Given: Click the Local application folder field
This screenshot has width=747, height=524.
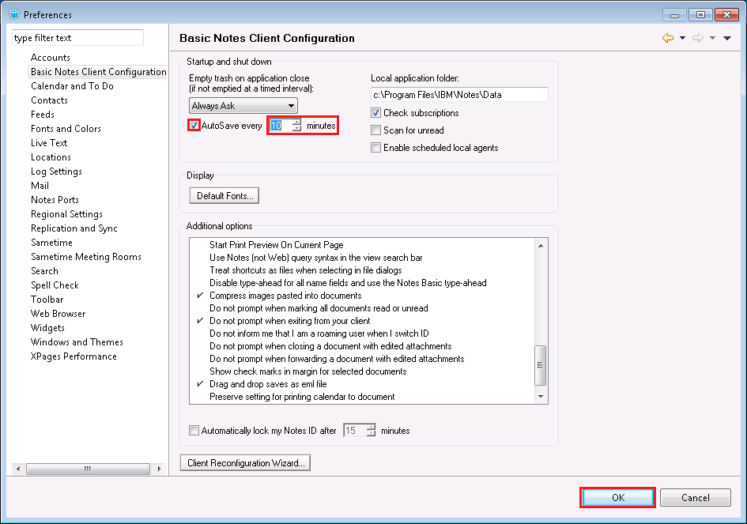Looking at the screenshot, I should tap(459, 95).
